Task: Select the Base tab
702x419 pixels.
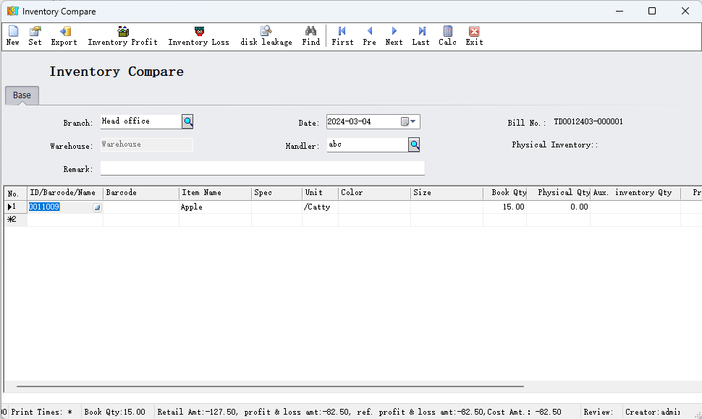Action: 22,95
